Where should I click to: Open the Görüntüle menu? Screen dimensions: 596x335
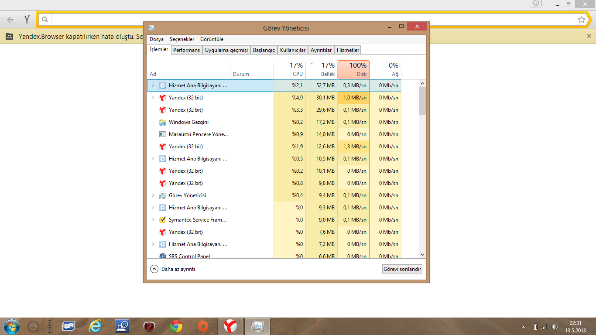point(212,39)
